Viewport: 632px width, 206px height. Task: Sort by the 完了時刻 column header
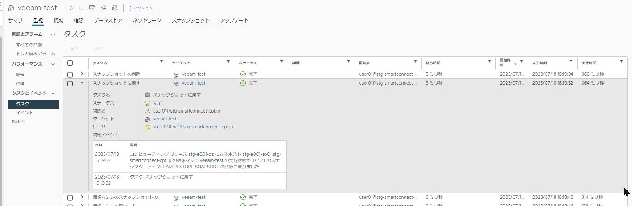[x=540, y=63]
